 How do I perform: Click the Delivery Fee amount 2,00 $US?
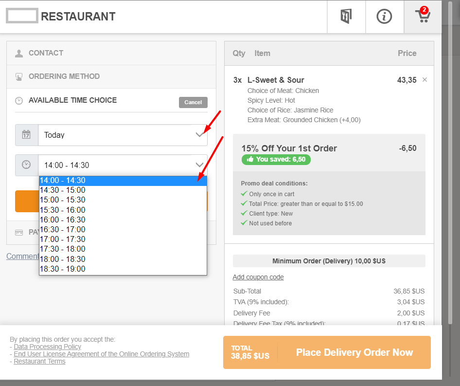tap(411, 313)
